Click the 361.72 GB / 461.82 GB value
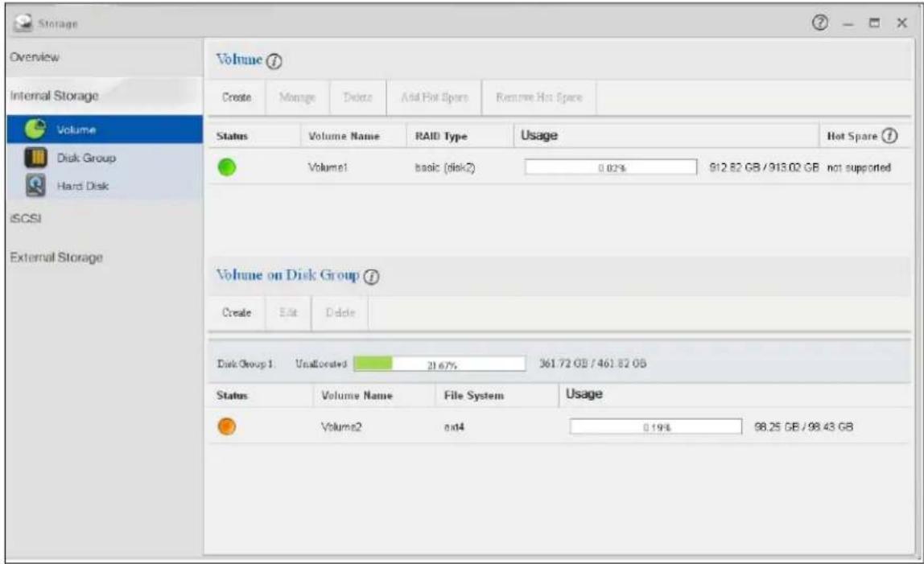The image size is (924, 564). pyautogui.click(x=593, y=364)
